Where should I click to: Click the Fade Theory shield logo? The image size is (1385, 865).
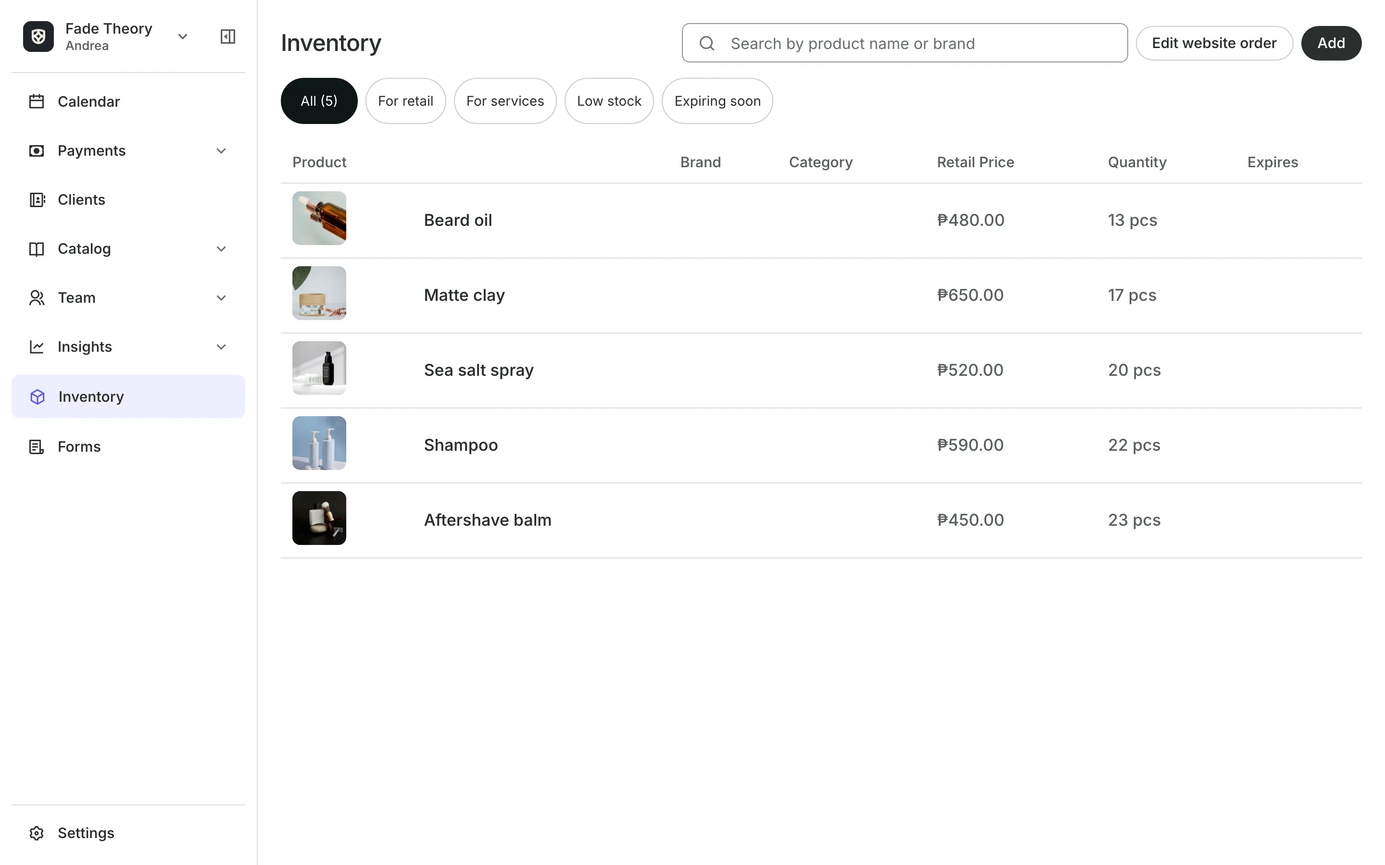point(38,37)
